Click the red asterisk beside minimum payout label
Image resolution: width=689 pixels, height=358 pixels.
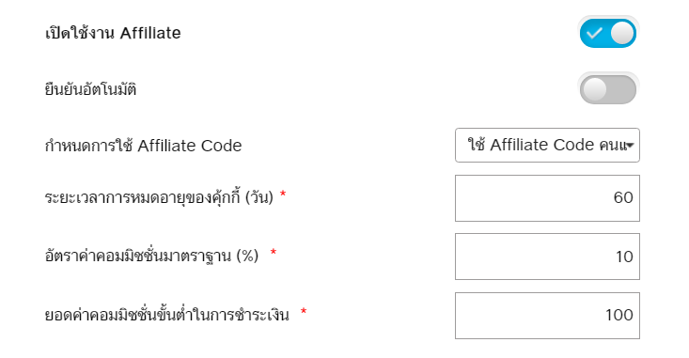click(304, 311)
